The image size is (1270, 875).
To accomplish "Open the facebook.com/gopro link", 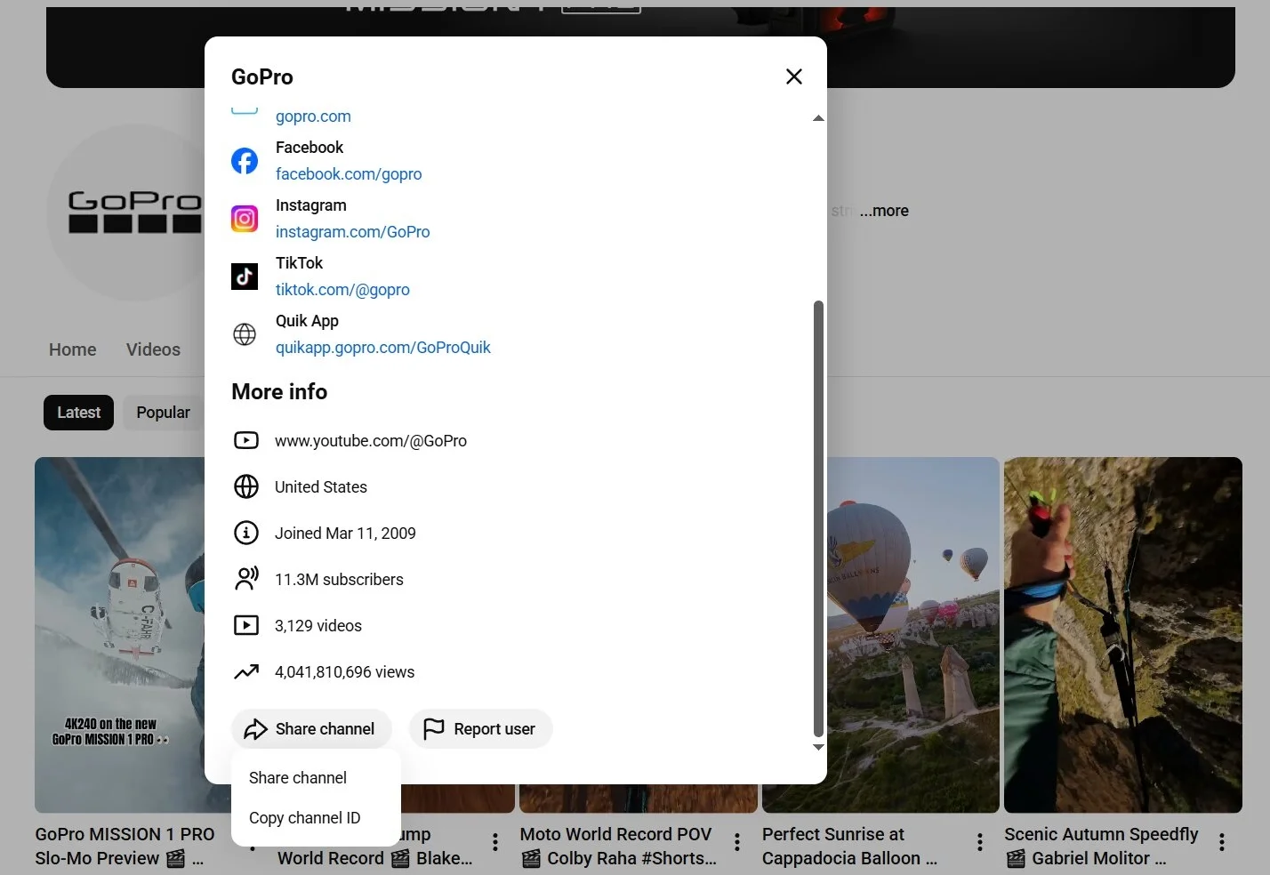I will coord(349,174).
